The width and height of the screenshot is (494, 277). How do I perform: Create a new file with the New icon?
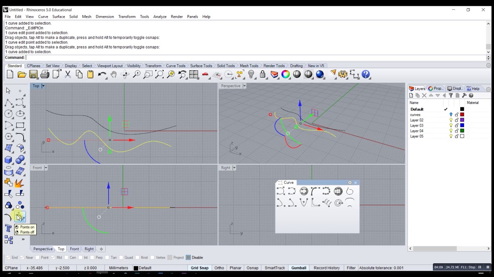pos(10,74)
